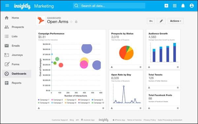The width and height of the screenshot is (198, 124).
Task: Click the Home house icon
Action: 7,18
